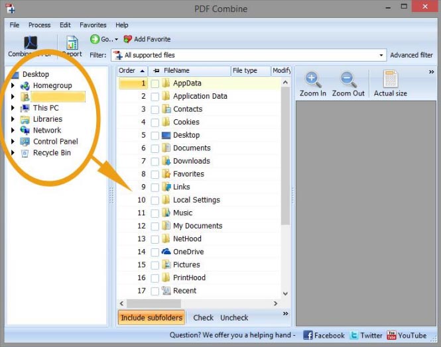This screenshot has width=441, height=347.
Task: Expand the Control Panel tree node
Action: [x=13, y=142]
